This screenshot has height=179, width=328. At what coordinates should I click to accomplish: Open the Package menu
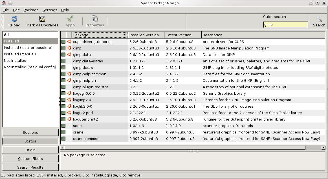(x=31, y=10)
